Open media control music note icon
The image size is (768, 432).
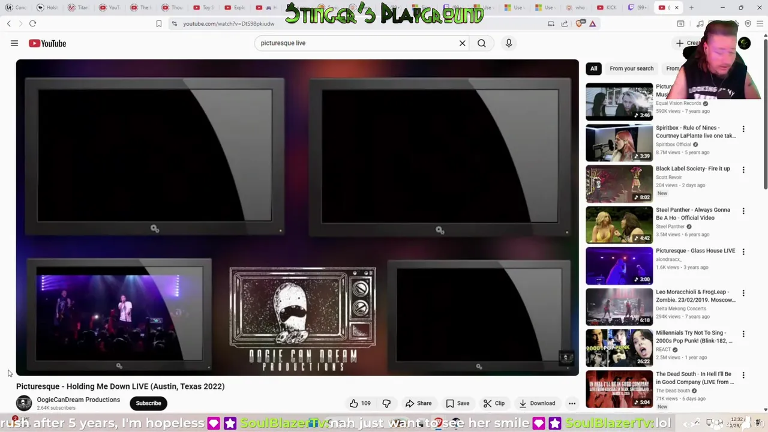tap(700, 23)
